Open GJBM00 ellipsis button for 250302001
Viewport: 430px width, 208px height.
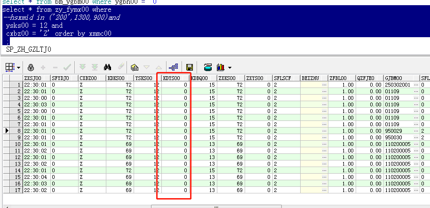coord(416,85)
